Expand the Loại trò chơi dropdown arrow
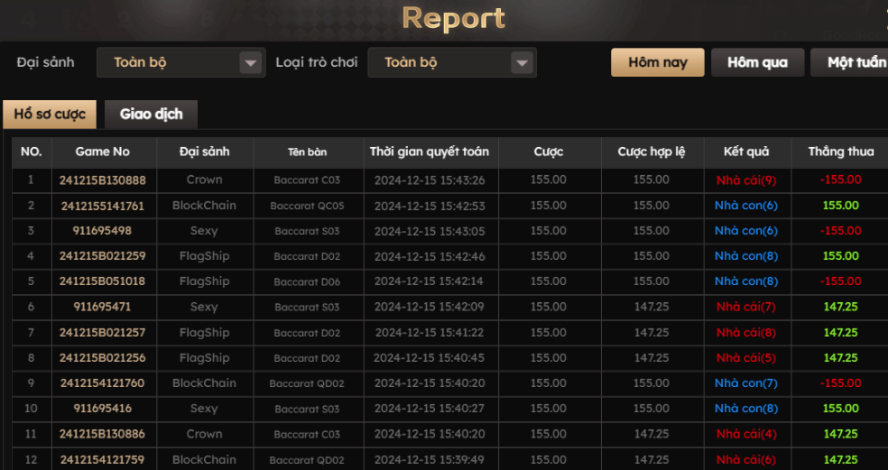This screenshot has width=888, height=470. coord(521,63)
